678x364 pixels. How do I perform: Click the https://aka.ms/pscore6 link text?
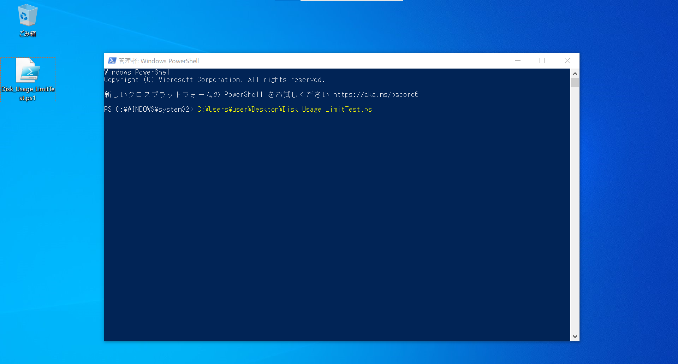tap(375, 94)
